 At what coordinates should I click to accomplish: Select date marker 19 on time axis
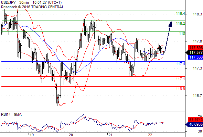pyautogui.click(x=31, y=135)
